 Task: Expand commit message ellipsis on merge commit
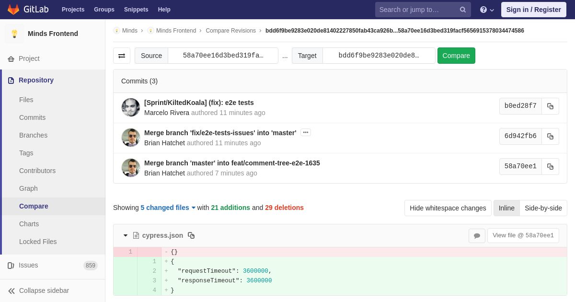(306, 132)
